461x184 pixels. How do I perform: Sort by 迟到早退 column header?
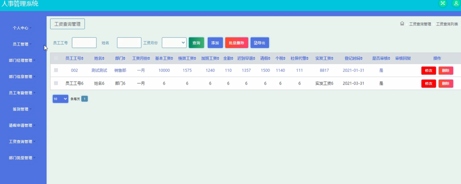(246, 59)
